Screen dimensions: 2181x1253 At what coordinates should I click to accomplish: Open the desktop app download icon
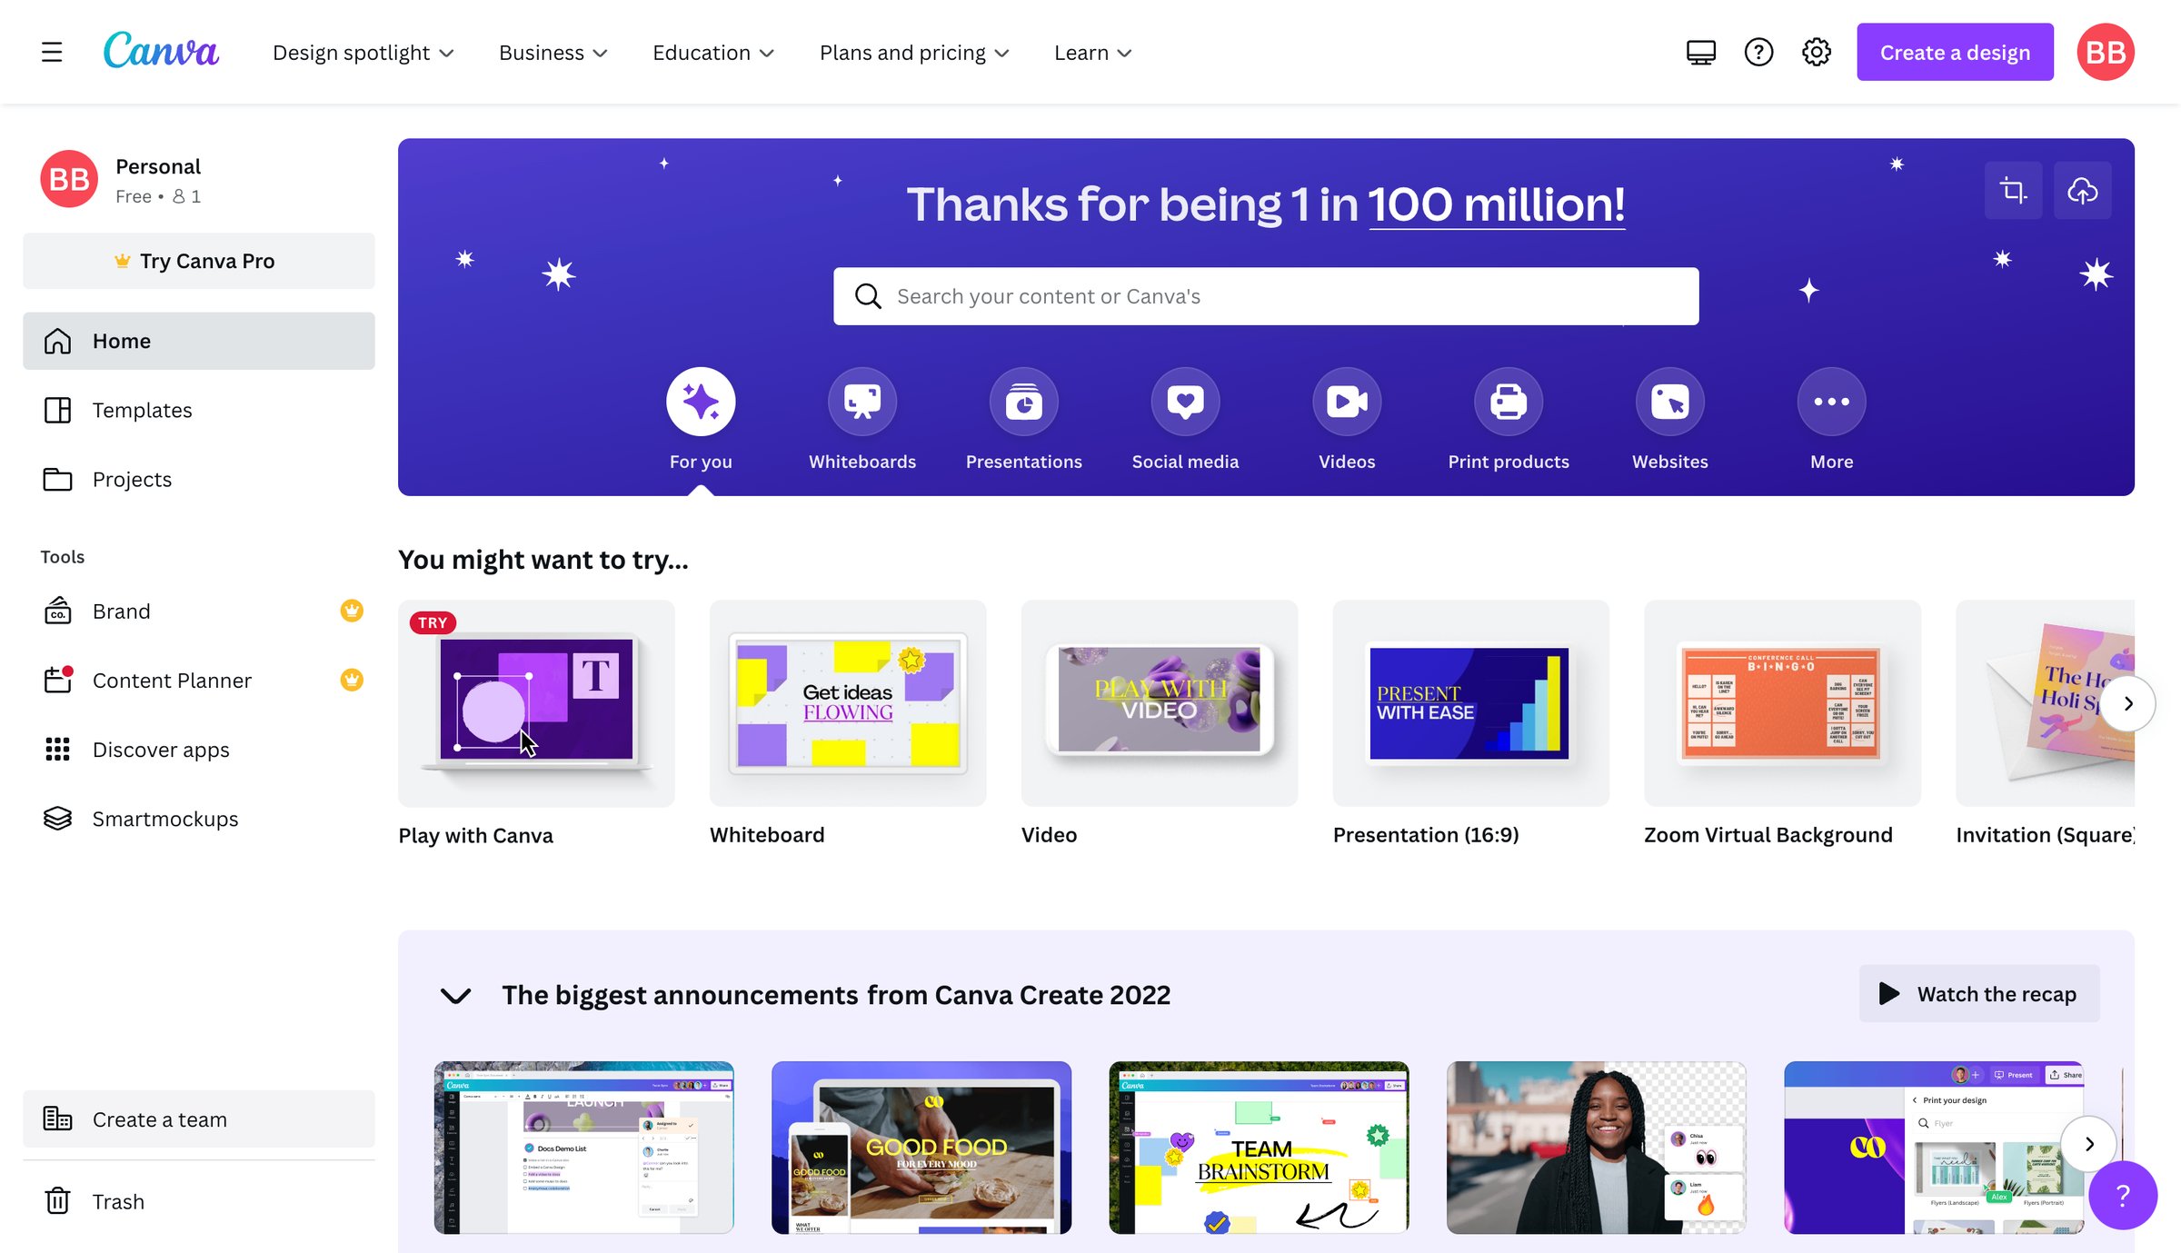(x=1700, y=53)
